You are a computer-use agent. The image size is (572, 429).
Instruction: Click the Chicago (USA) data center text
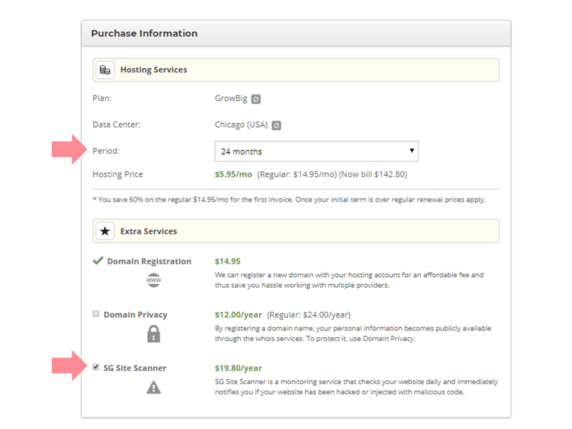click(241, 125)
